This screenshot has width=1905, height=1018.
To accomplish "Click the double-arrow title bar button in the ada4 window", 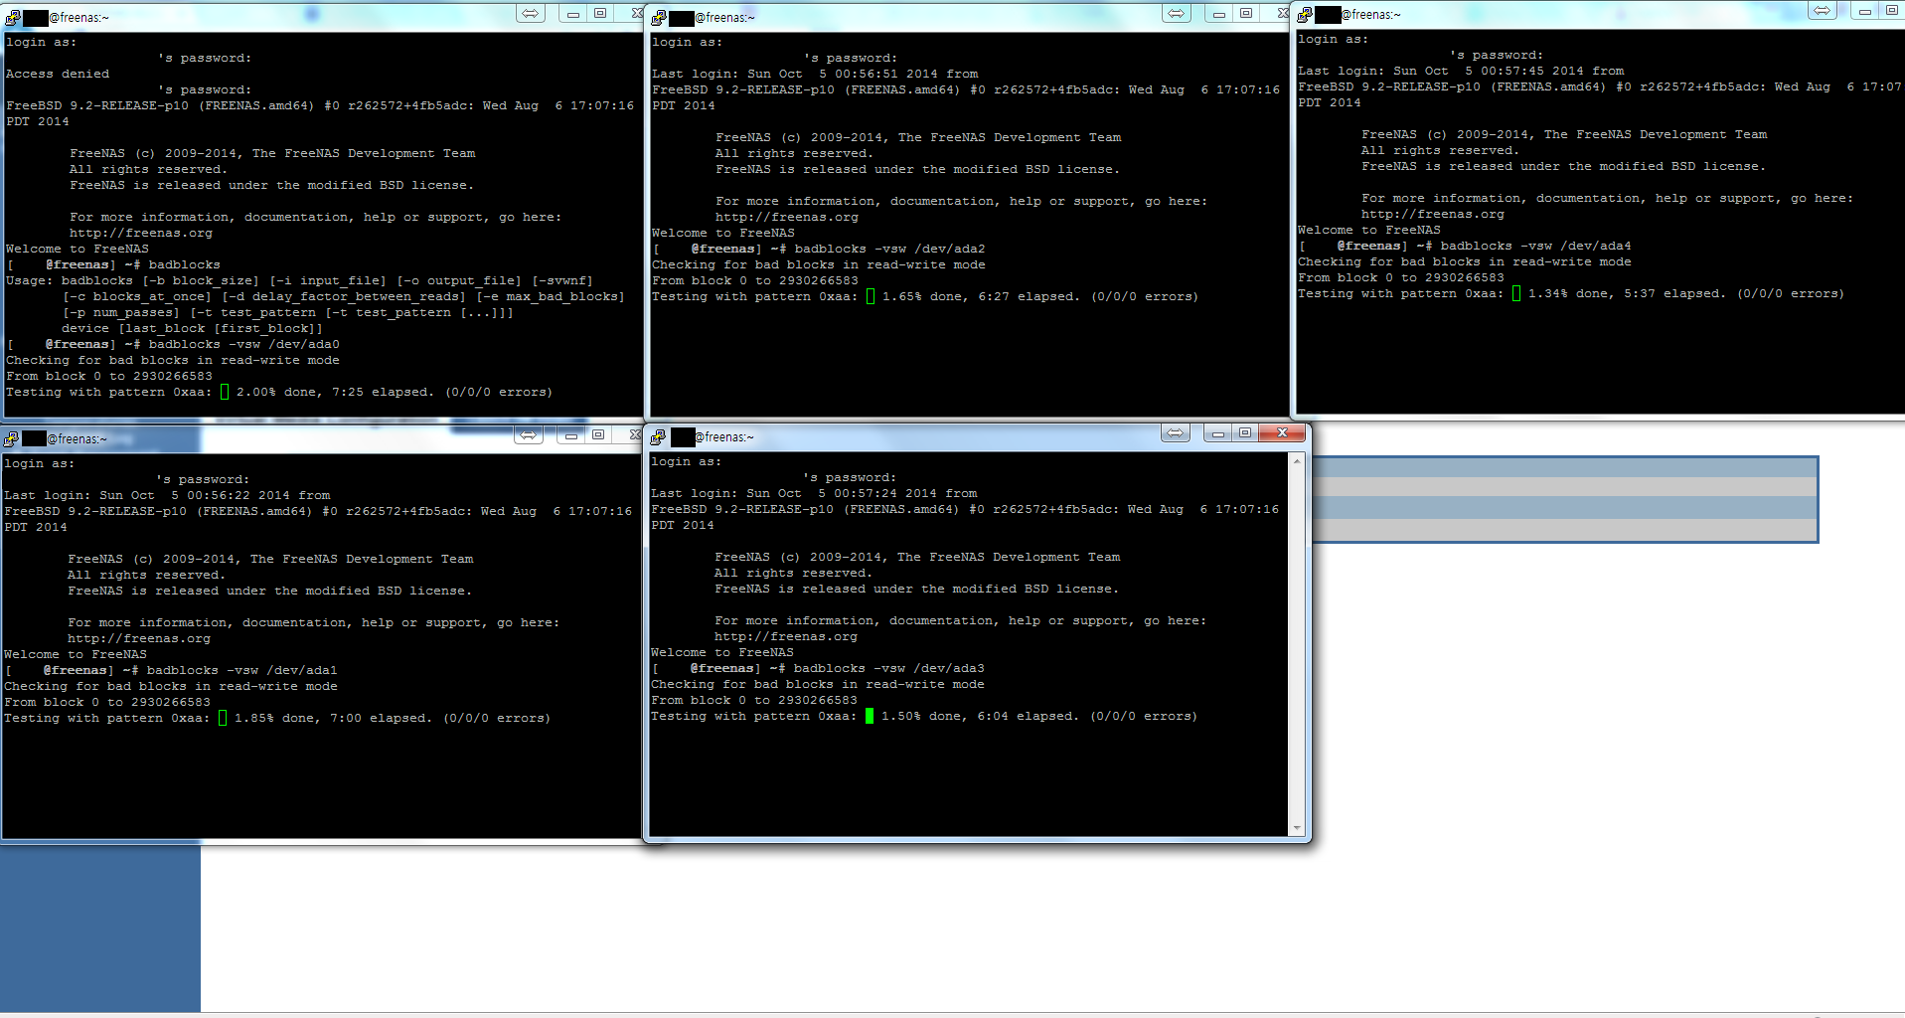I will 1822,11.
